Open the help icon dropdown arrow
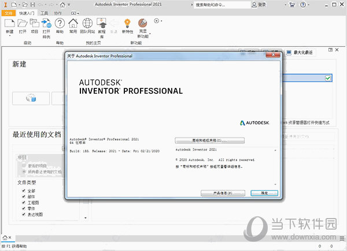Screen dimensions: 347x251 [x=308, y=5]
